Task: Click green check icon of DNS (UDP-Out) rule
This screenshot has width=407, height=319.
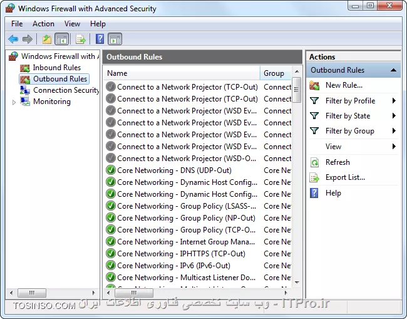Action: [111, 170]
